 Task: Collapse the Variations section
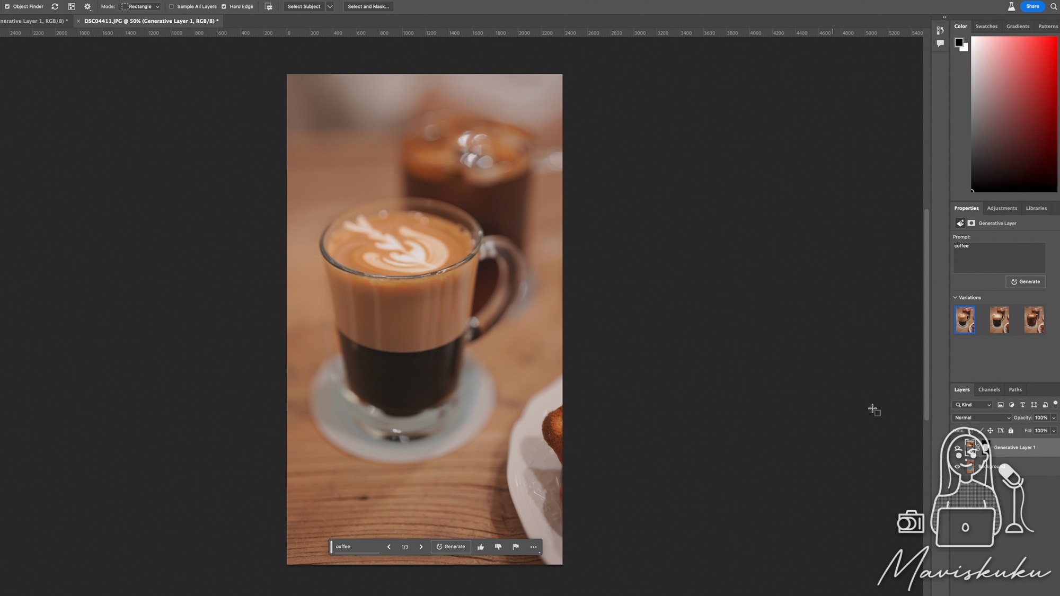point(956,298)
